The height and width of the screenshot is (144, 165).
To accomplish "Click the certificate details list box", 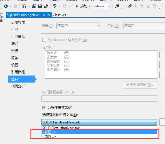I will coord(101,65).
